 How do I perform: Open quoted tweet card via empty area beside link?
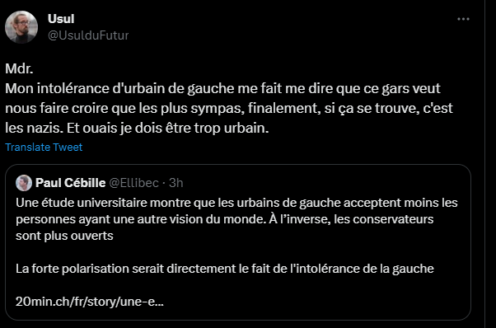click(x=316, y=302)
